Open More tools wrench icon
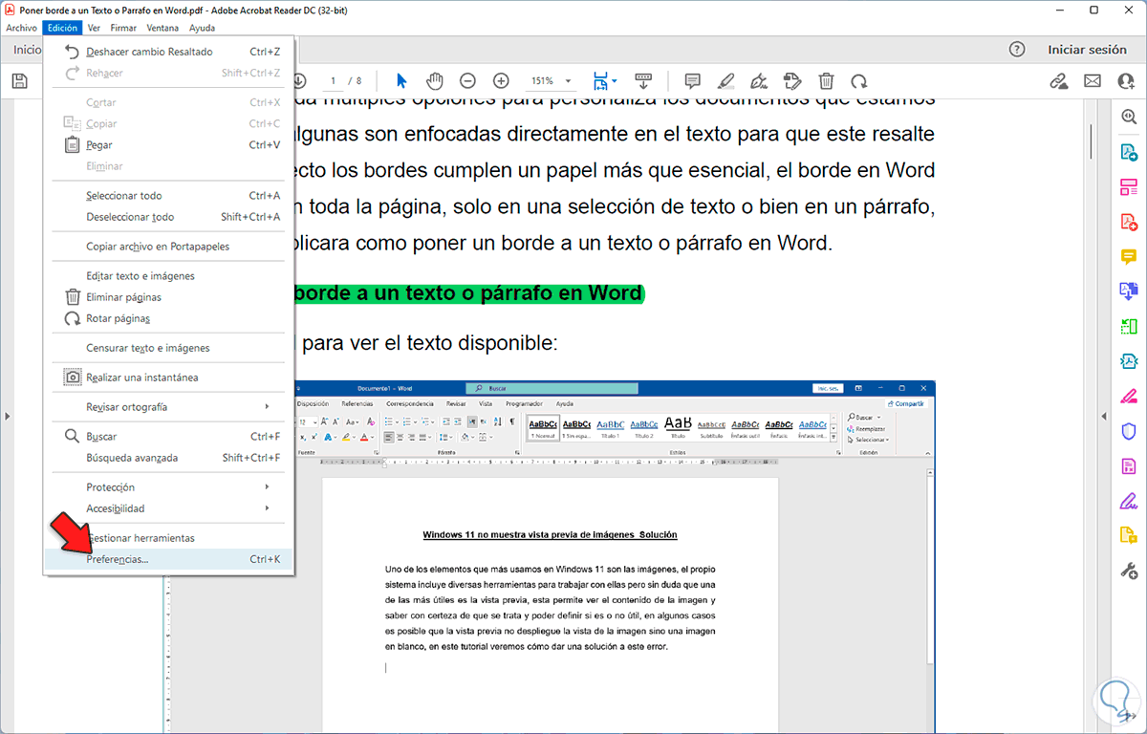This screenshot has height=734, width=1147. tap(1129, 571)
